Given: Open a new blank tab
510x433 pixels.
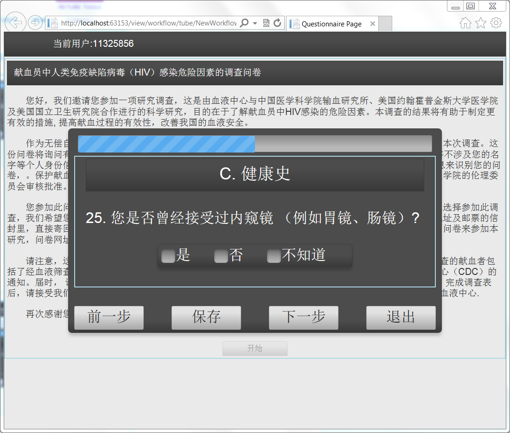Looking at the screenshot, I should 385,24.
